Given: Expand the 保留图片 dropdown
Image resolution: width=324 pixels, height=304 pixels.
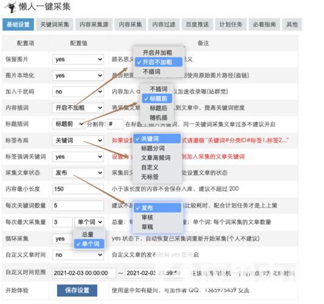Looking at the screenshot, I should coord(78,60).
